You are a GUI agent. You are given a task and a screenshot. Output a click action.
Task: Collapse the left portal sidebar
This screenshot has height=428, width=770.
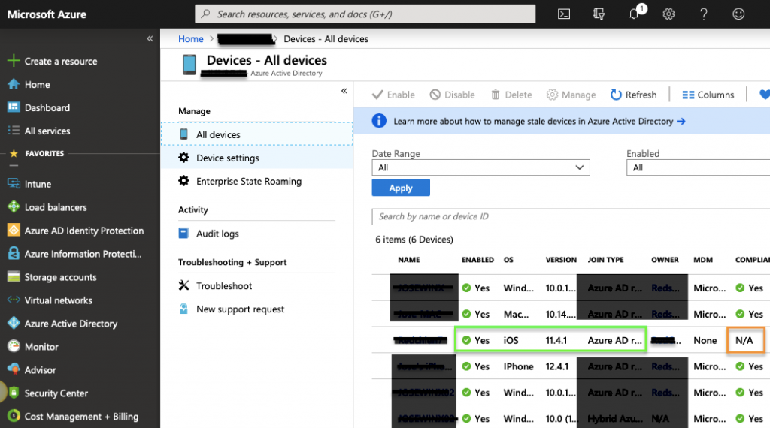coord(150,39)
